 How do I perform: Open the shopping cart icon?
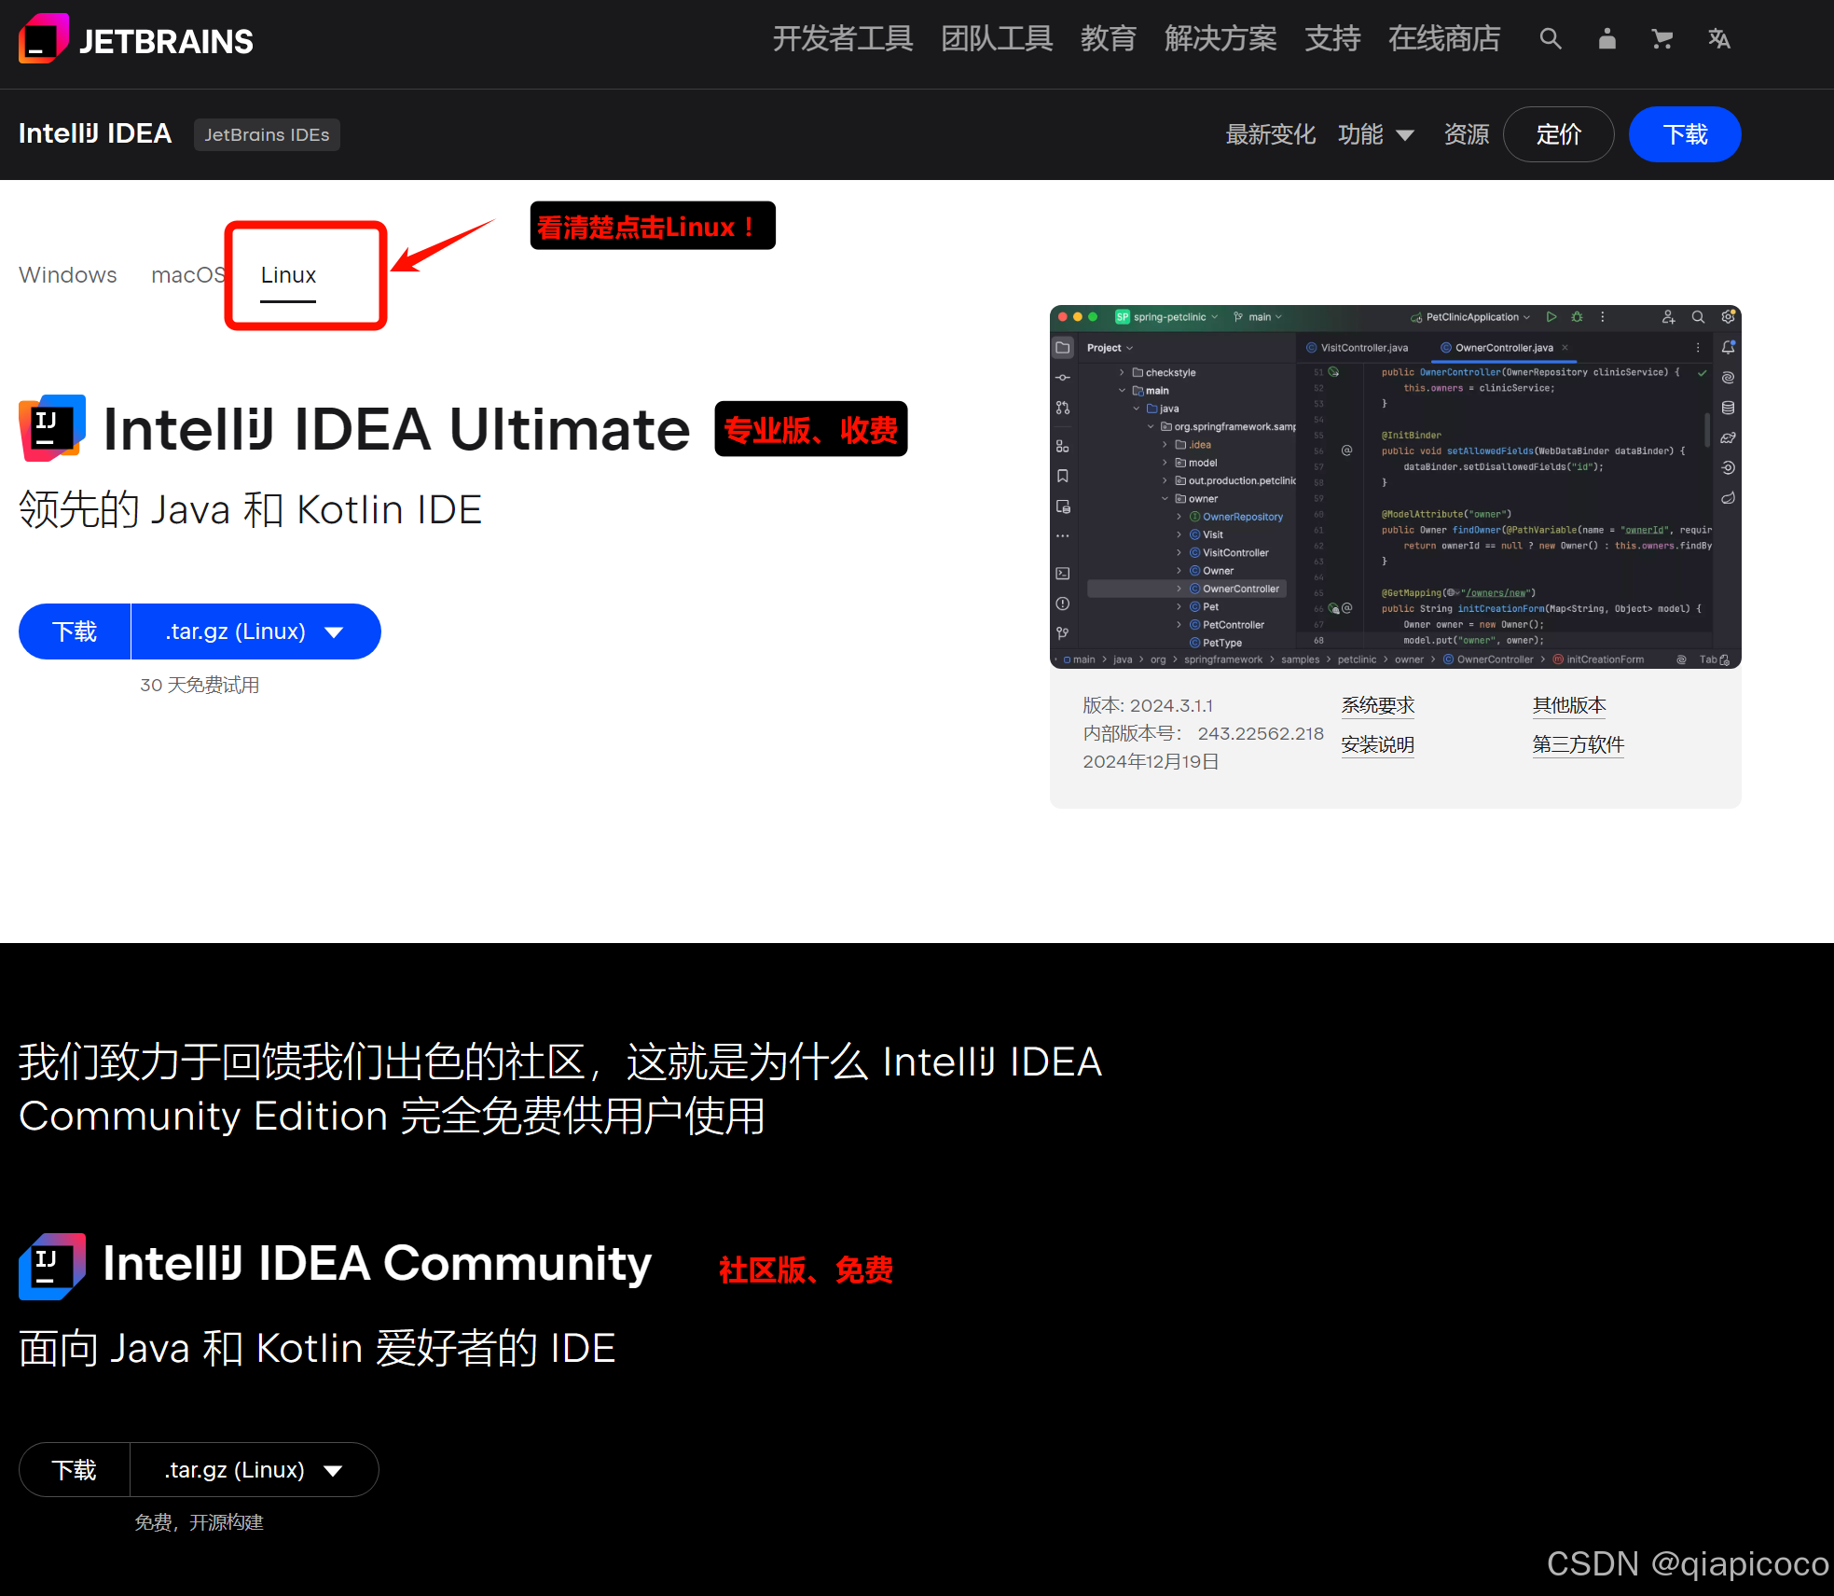[1662, 39]
